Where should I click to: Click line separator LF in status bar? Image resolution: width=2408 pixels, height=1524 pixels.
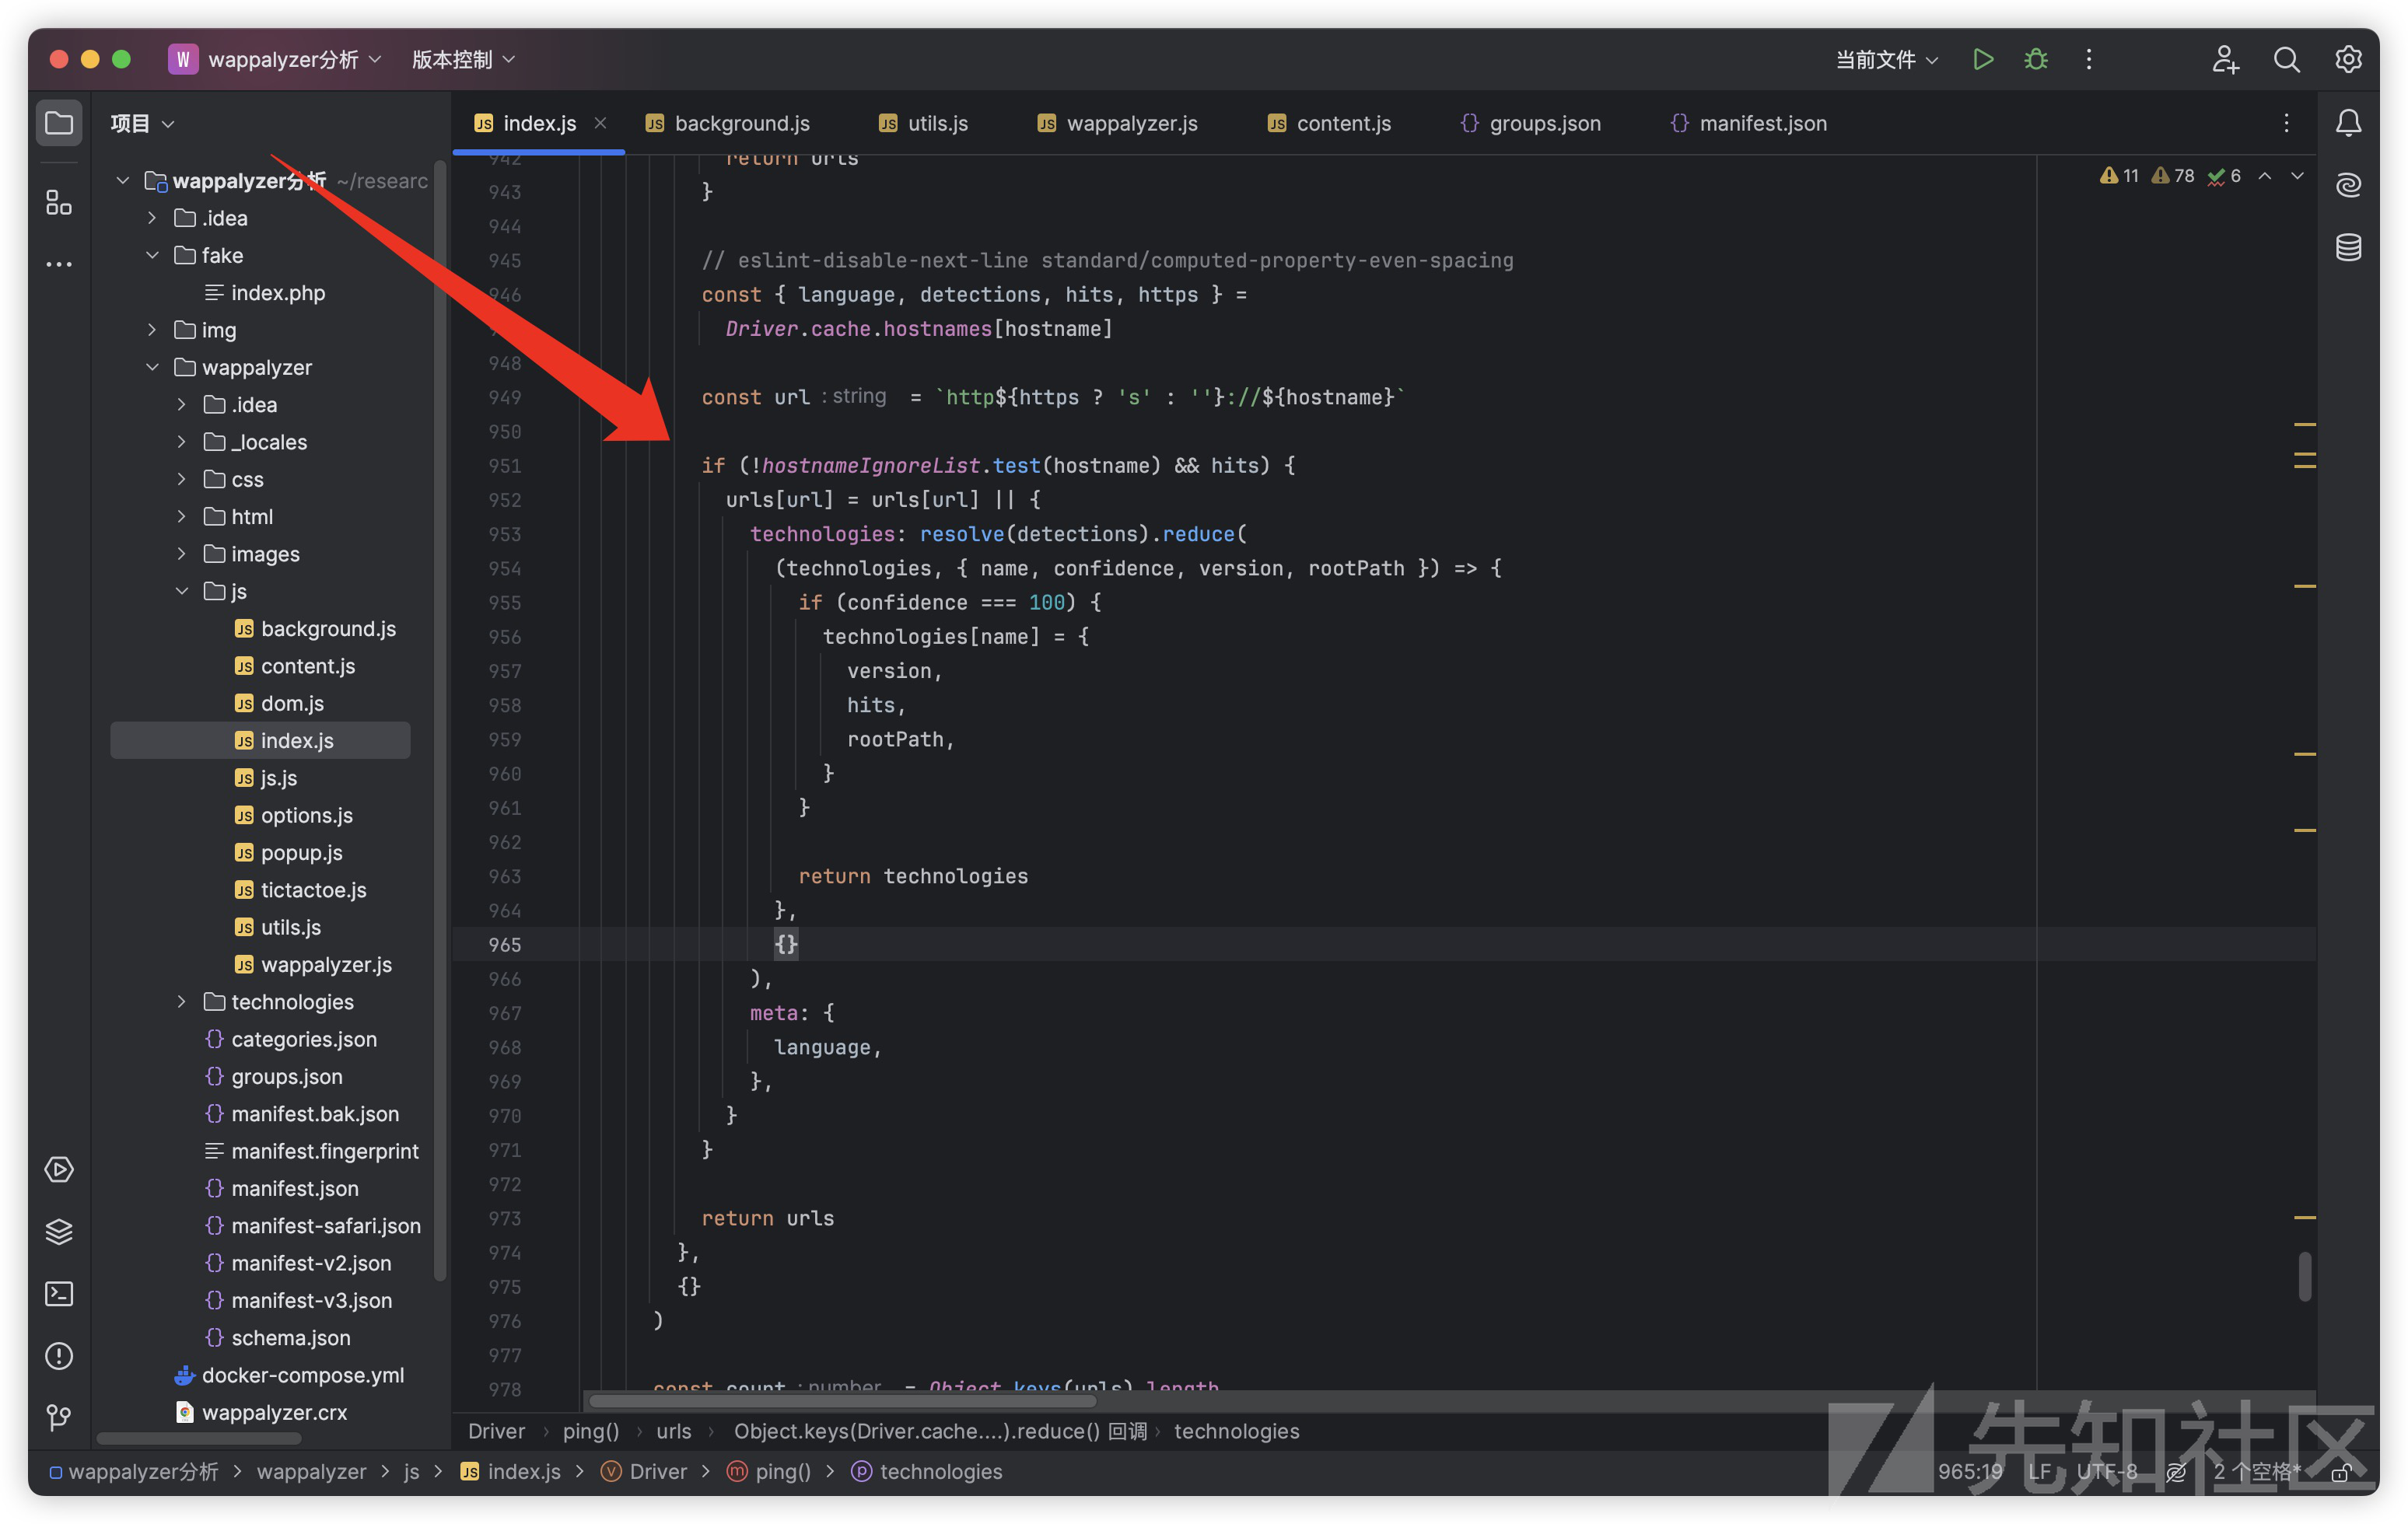tap(2039, 1472)
